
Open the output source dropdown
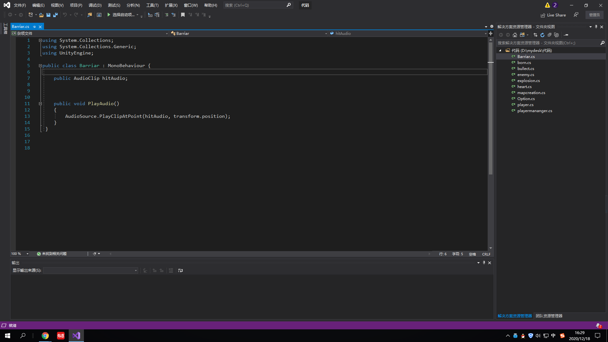[x=136, y=270]
